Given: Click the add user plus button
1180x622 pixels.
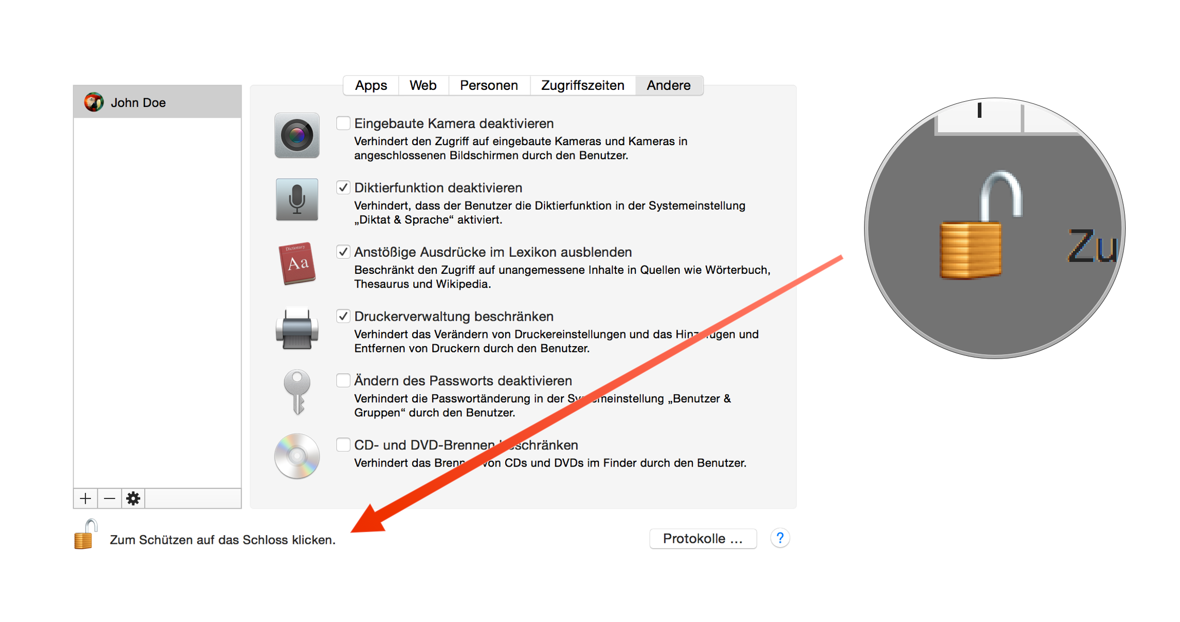Looking at the screenshot, I should [x=85, y=498].
